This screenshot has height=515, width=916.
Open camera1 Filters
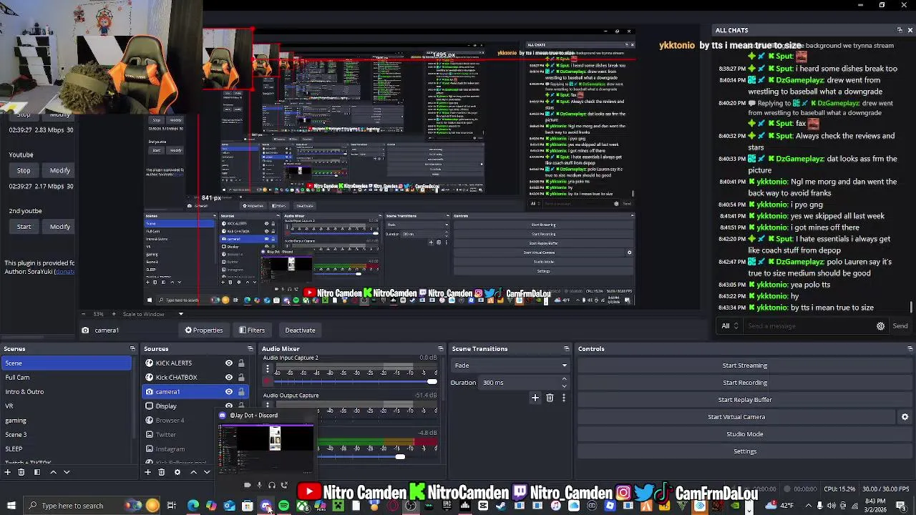(x=252, y=330)
